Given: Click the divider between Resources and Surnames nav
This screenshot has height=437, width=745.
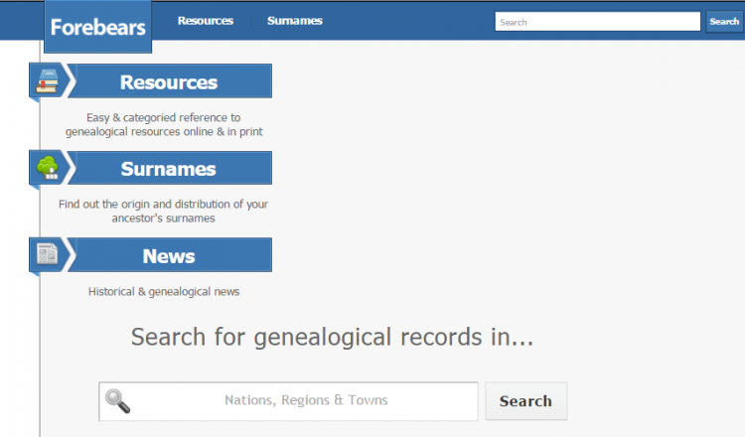Looking at the screenshot, I should (x=251, y=21).
